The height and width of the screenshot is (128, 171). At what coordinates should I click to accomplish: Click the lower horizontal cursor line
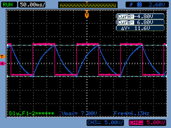click(87, 76)
